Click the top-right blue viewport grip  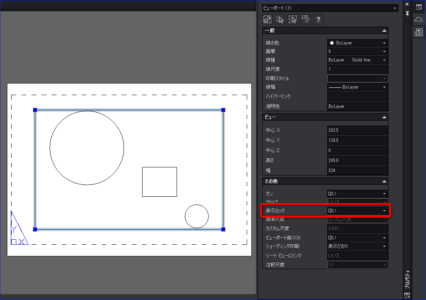(x=223, y=110)
